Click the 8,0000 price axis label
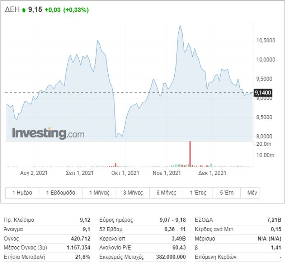This screenshot has width=287, height=265. click(x=264, y=136)
